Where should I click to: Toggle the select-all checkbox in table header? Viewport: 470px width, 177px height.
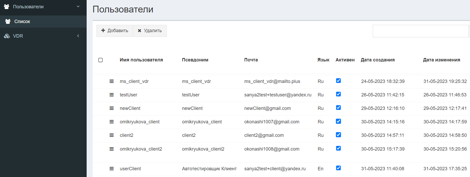[101, 60]
